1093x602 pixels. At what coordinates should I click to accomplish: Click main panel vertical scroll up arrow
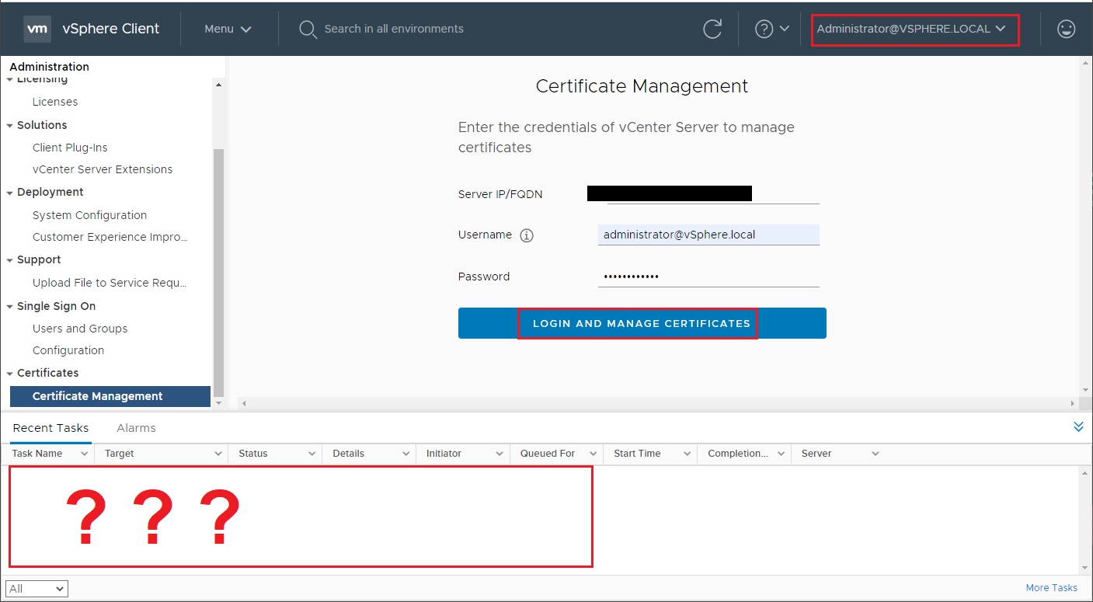[1086, 63]
